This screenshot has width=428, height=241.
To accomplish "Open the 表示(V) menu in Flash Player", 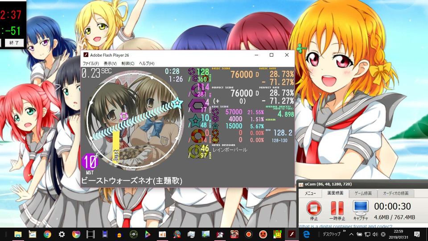I will (x=110, y=63).
